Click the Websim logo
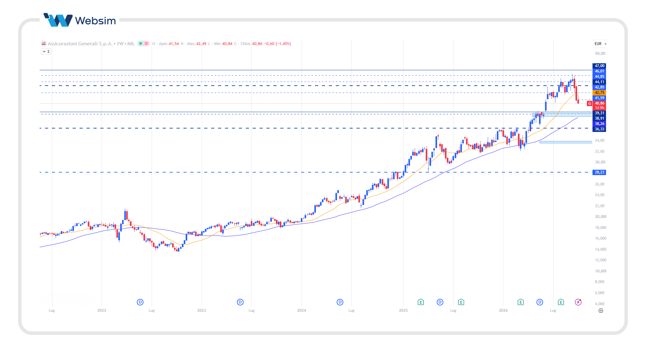Screen dimensions: 646x353 80,20
